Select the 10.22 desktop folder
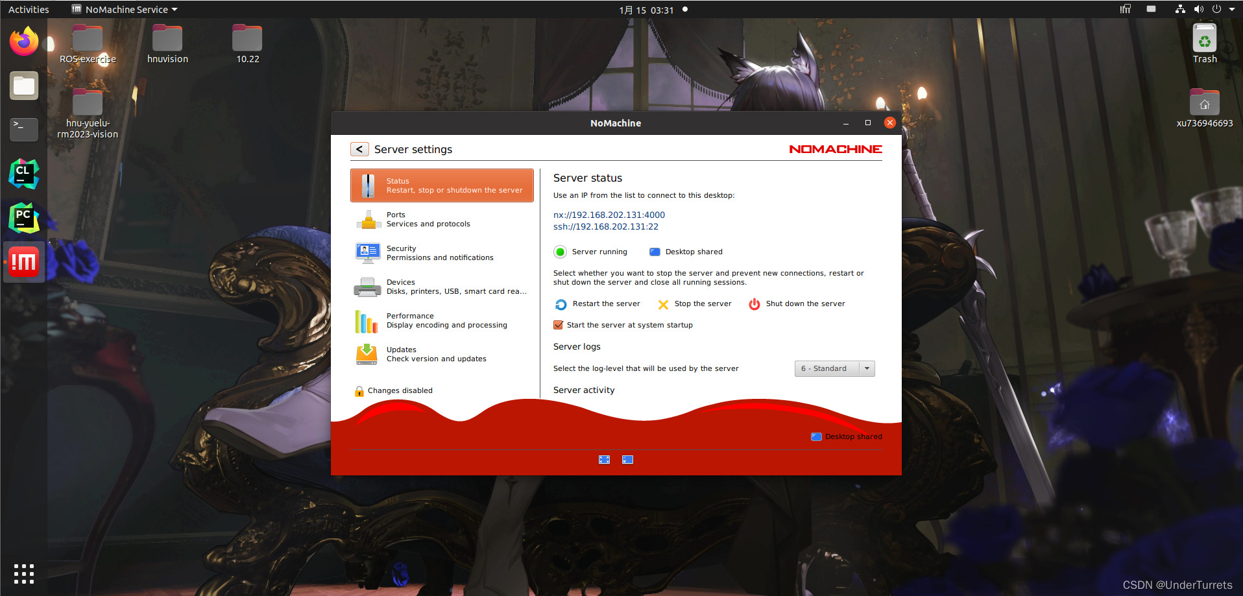Image resolution: width=1243 pixels, height=596 pixels. click(x=247, y=44)
